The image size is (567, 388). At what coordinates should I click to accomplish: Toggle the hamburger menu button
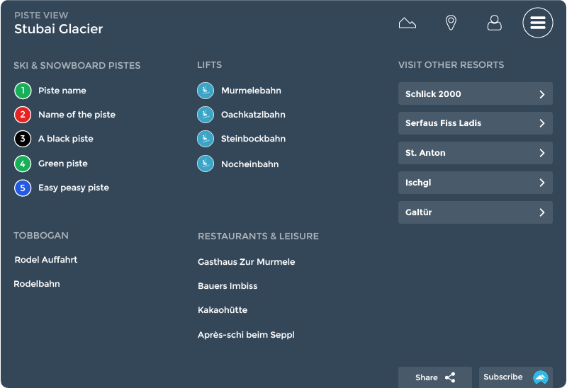pos(538,23)
